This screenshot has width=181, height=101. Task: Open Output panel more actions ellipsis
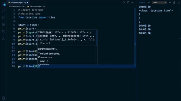point(148,3)
